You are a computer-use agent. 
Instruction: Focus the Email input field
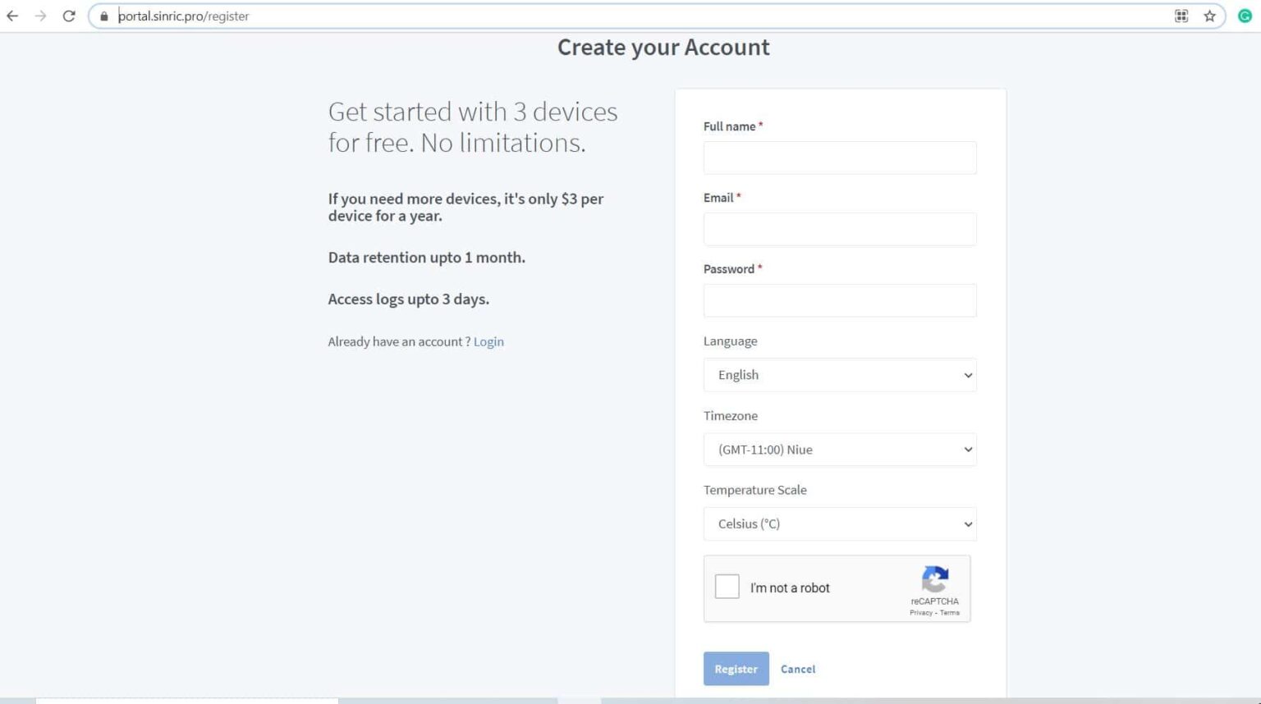coord(839,229)
